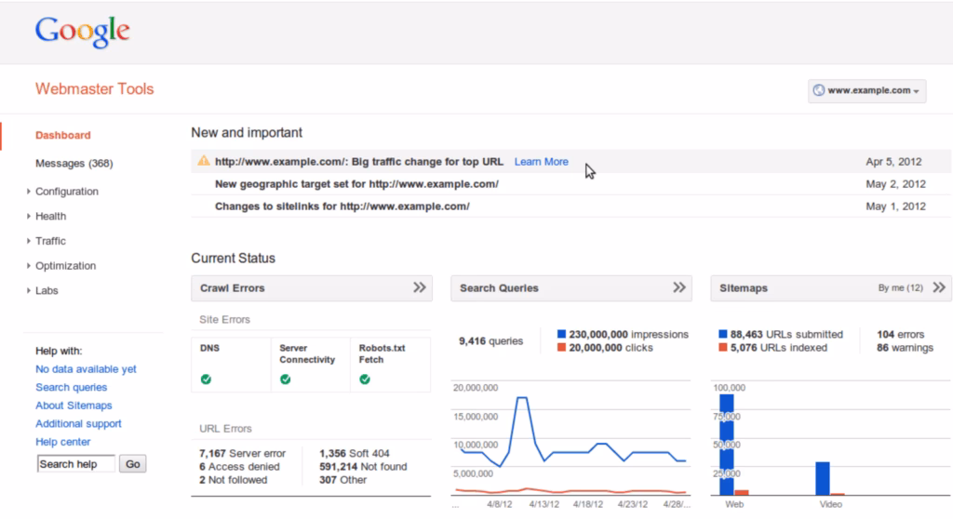Image resolution: width=953 pixels, height=519 pixels.
Task: Click the red URLs indexed legend swatch
Action: (x=723, y=348)
